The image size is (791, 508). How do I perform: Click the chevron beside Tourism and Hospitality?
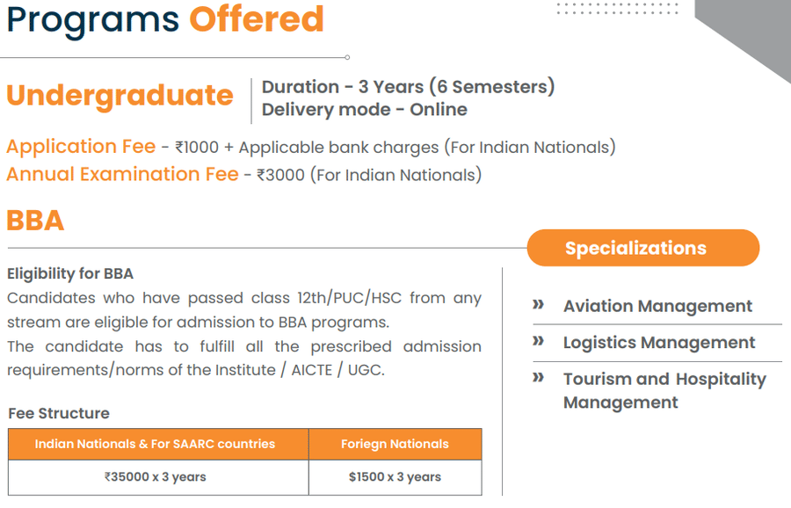(x=538, y=378)
